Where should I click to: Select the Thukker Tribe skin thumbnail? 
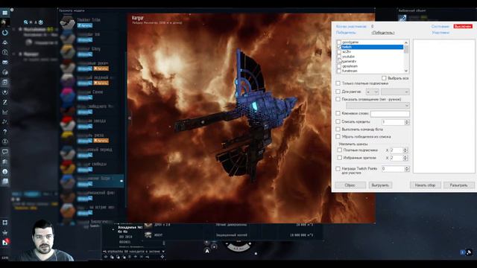click(67, 22)
